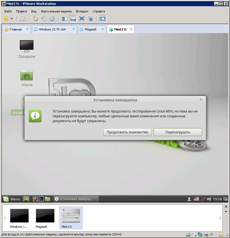Launch the Terminal from the panel
230x238 pixels.
[x=41, y=199]
